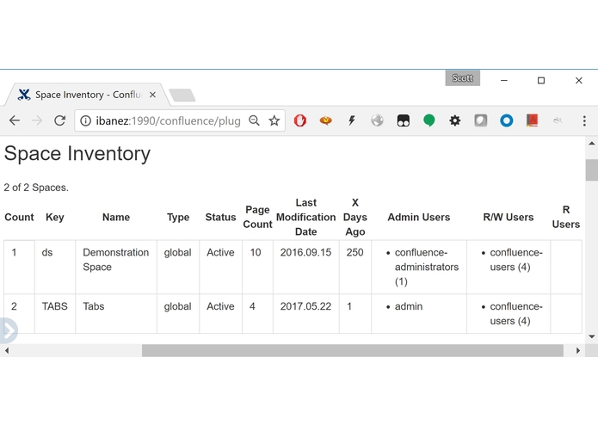Click the Count column header
Viewport: 598px width, 425px height.
(x=19, y=218)
